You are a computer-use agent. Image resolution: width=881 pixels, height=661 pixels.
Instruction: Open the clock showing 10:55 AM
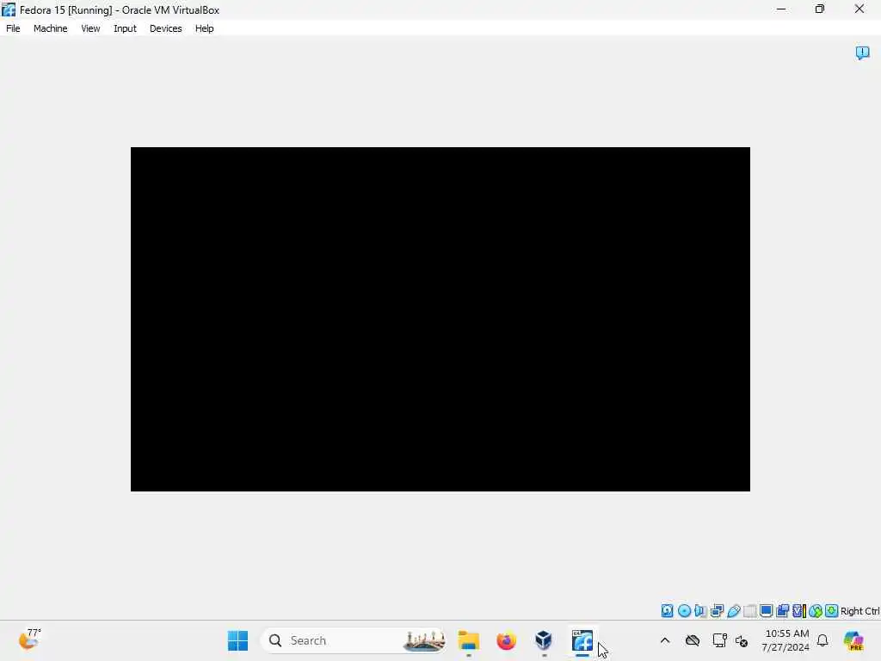click(786, 640)
